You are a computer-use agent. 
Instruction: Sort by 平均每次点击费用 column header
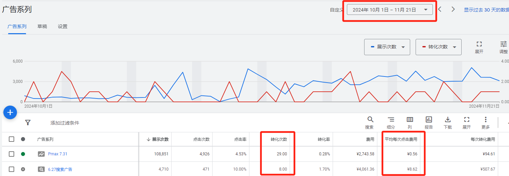pyautogui.click(x=401, y=139)
